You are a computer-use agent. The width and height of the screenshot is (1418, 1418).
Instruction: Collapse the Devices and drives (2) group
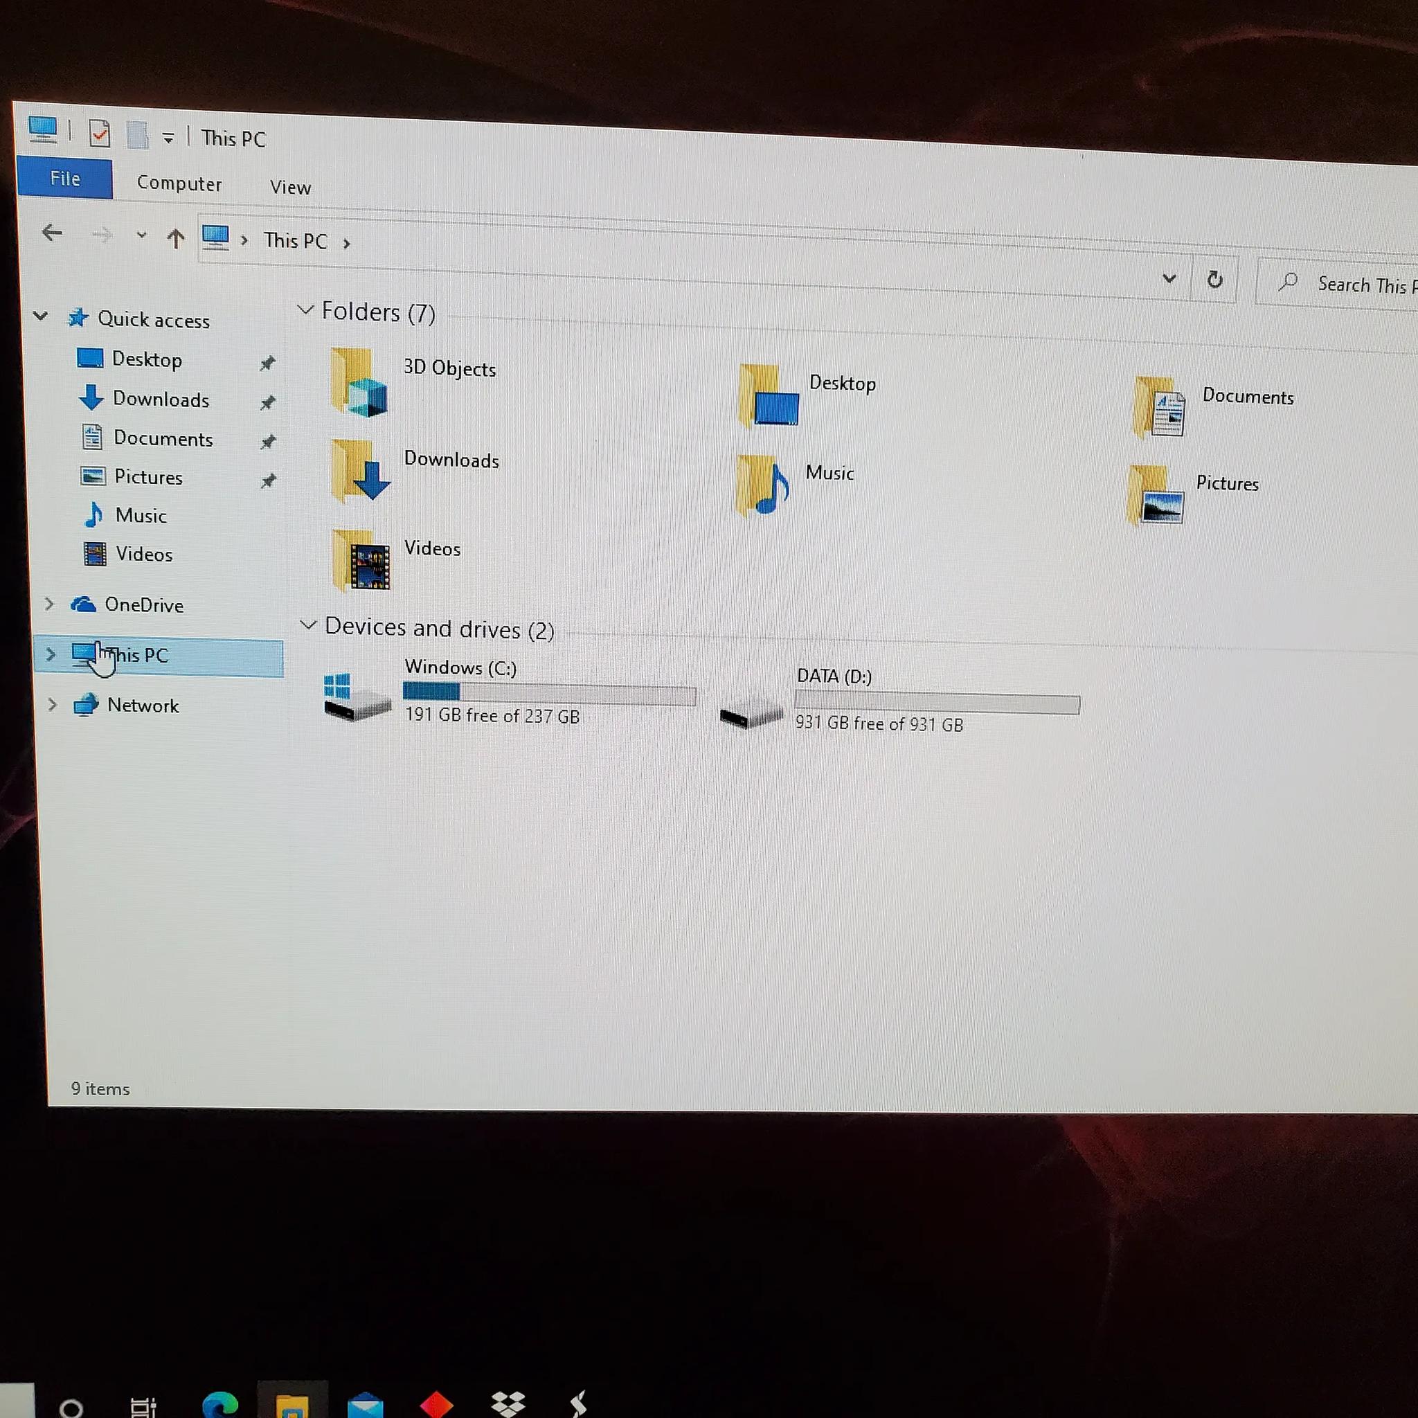tap(308, 625)
